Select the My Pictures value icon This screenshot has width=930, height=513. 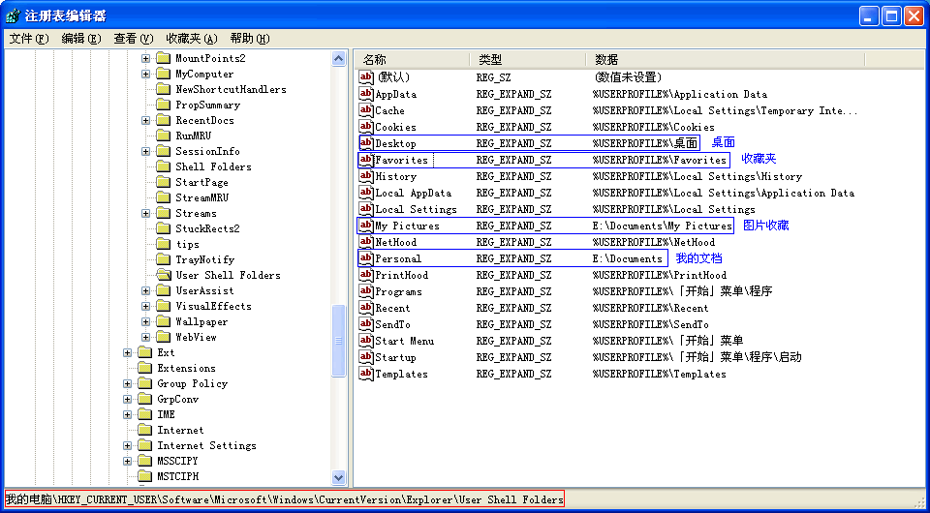(x=366, y=226)
